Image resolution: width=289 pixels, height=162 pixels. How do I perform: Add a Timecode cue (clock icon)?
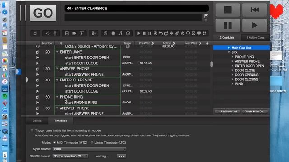[128, 33]
